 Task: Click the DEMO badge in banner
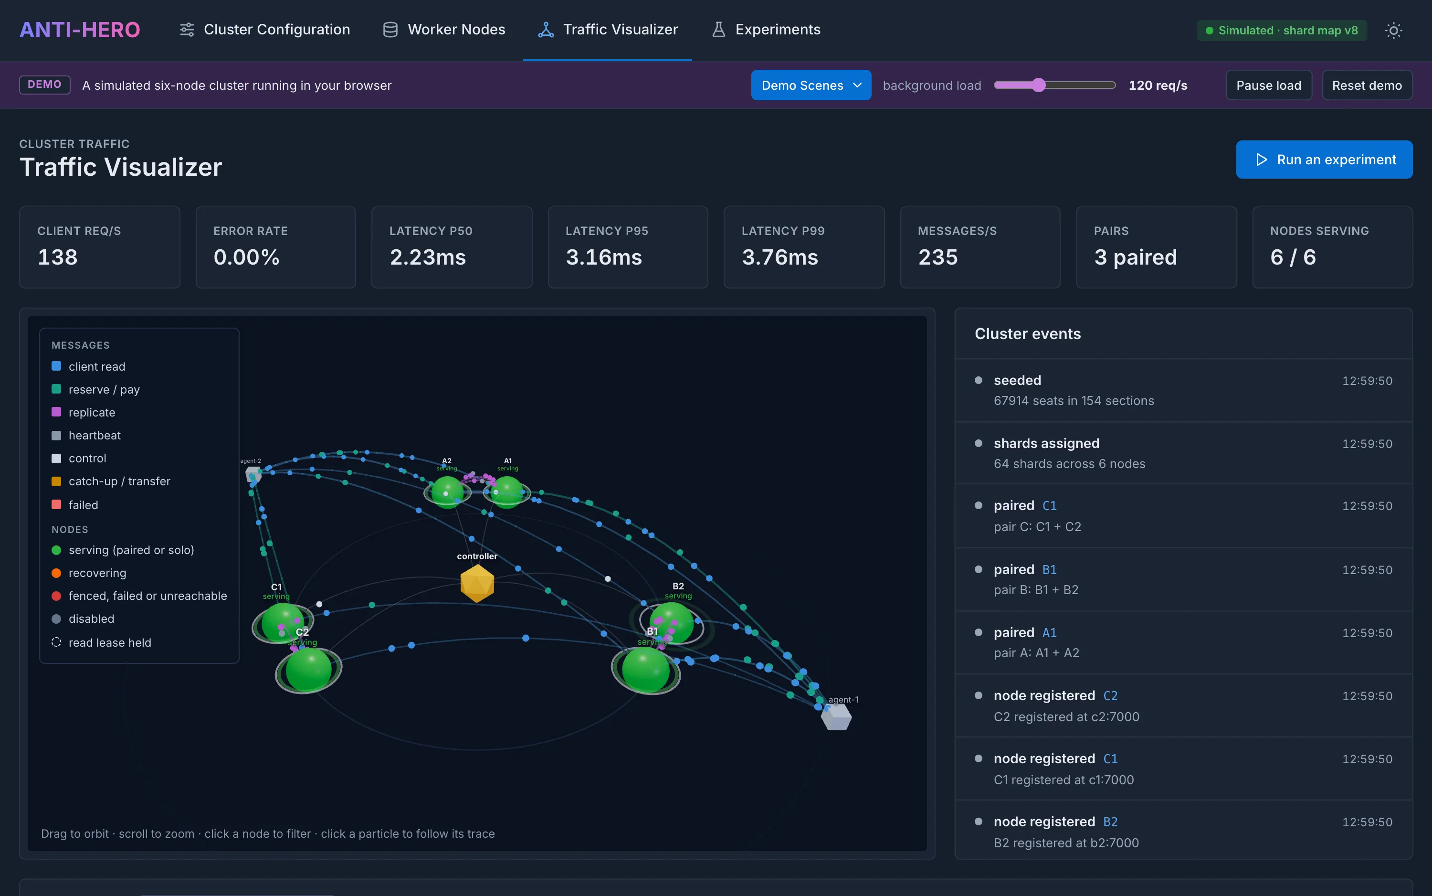44,85
